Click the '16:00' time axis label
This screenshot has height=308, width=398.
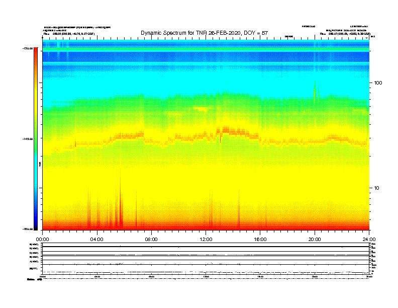(260, 240)
